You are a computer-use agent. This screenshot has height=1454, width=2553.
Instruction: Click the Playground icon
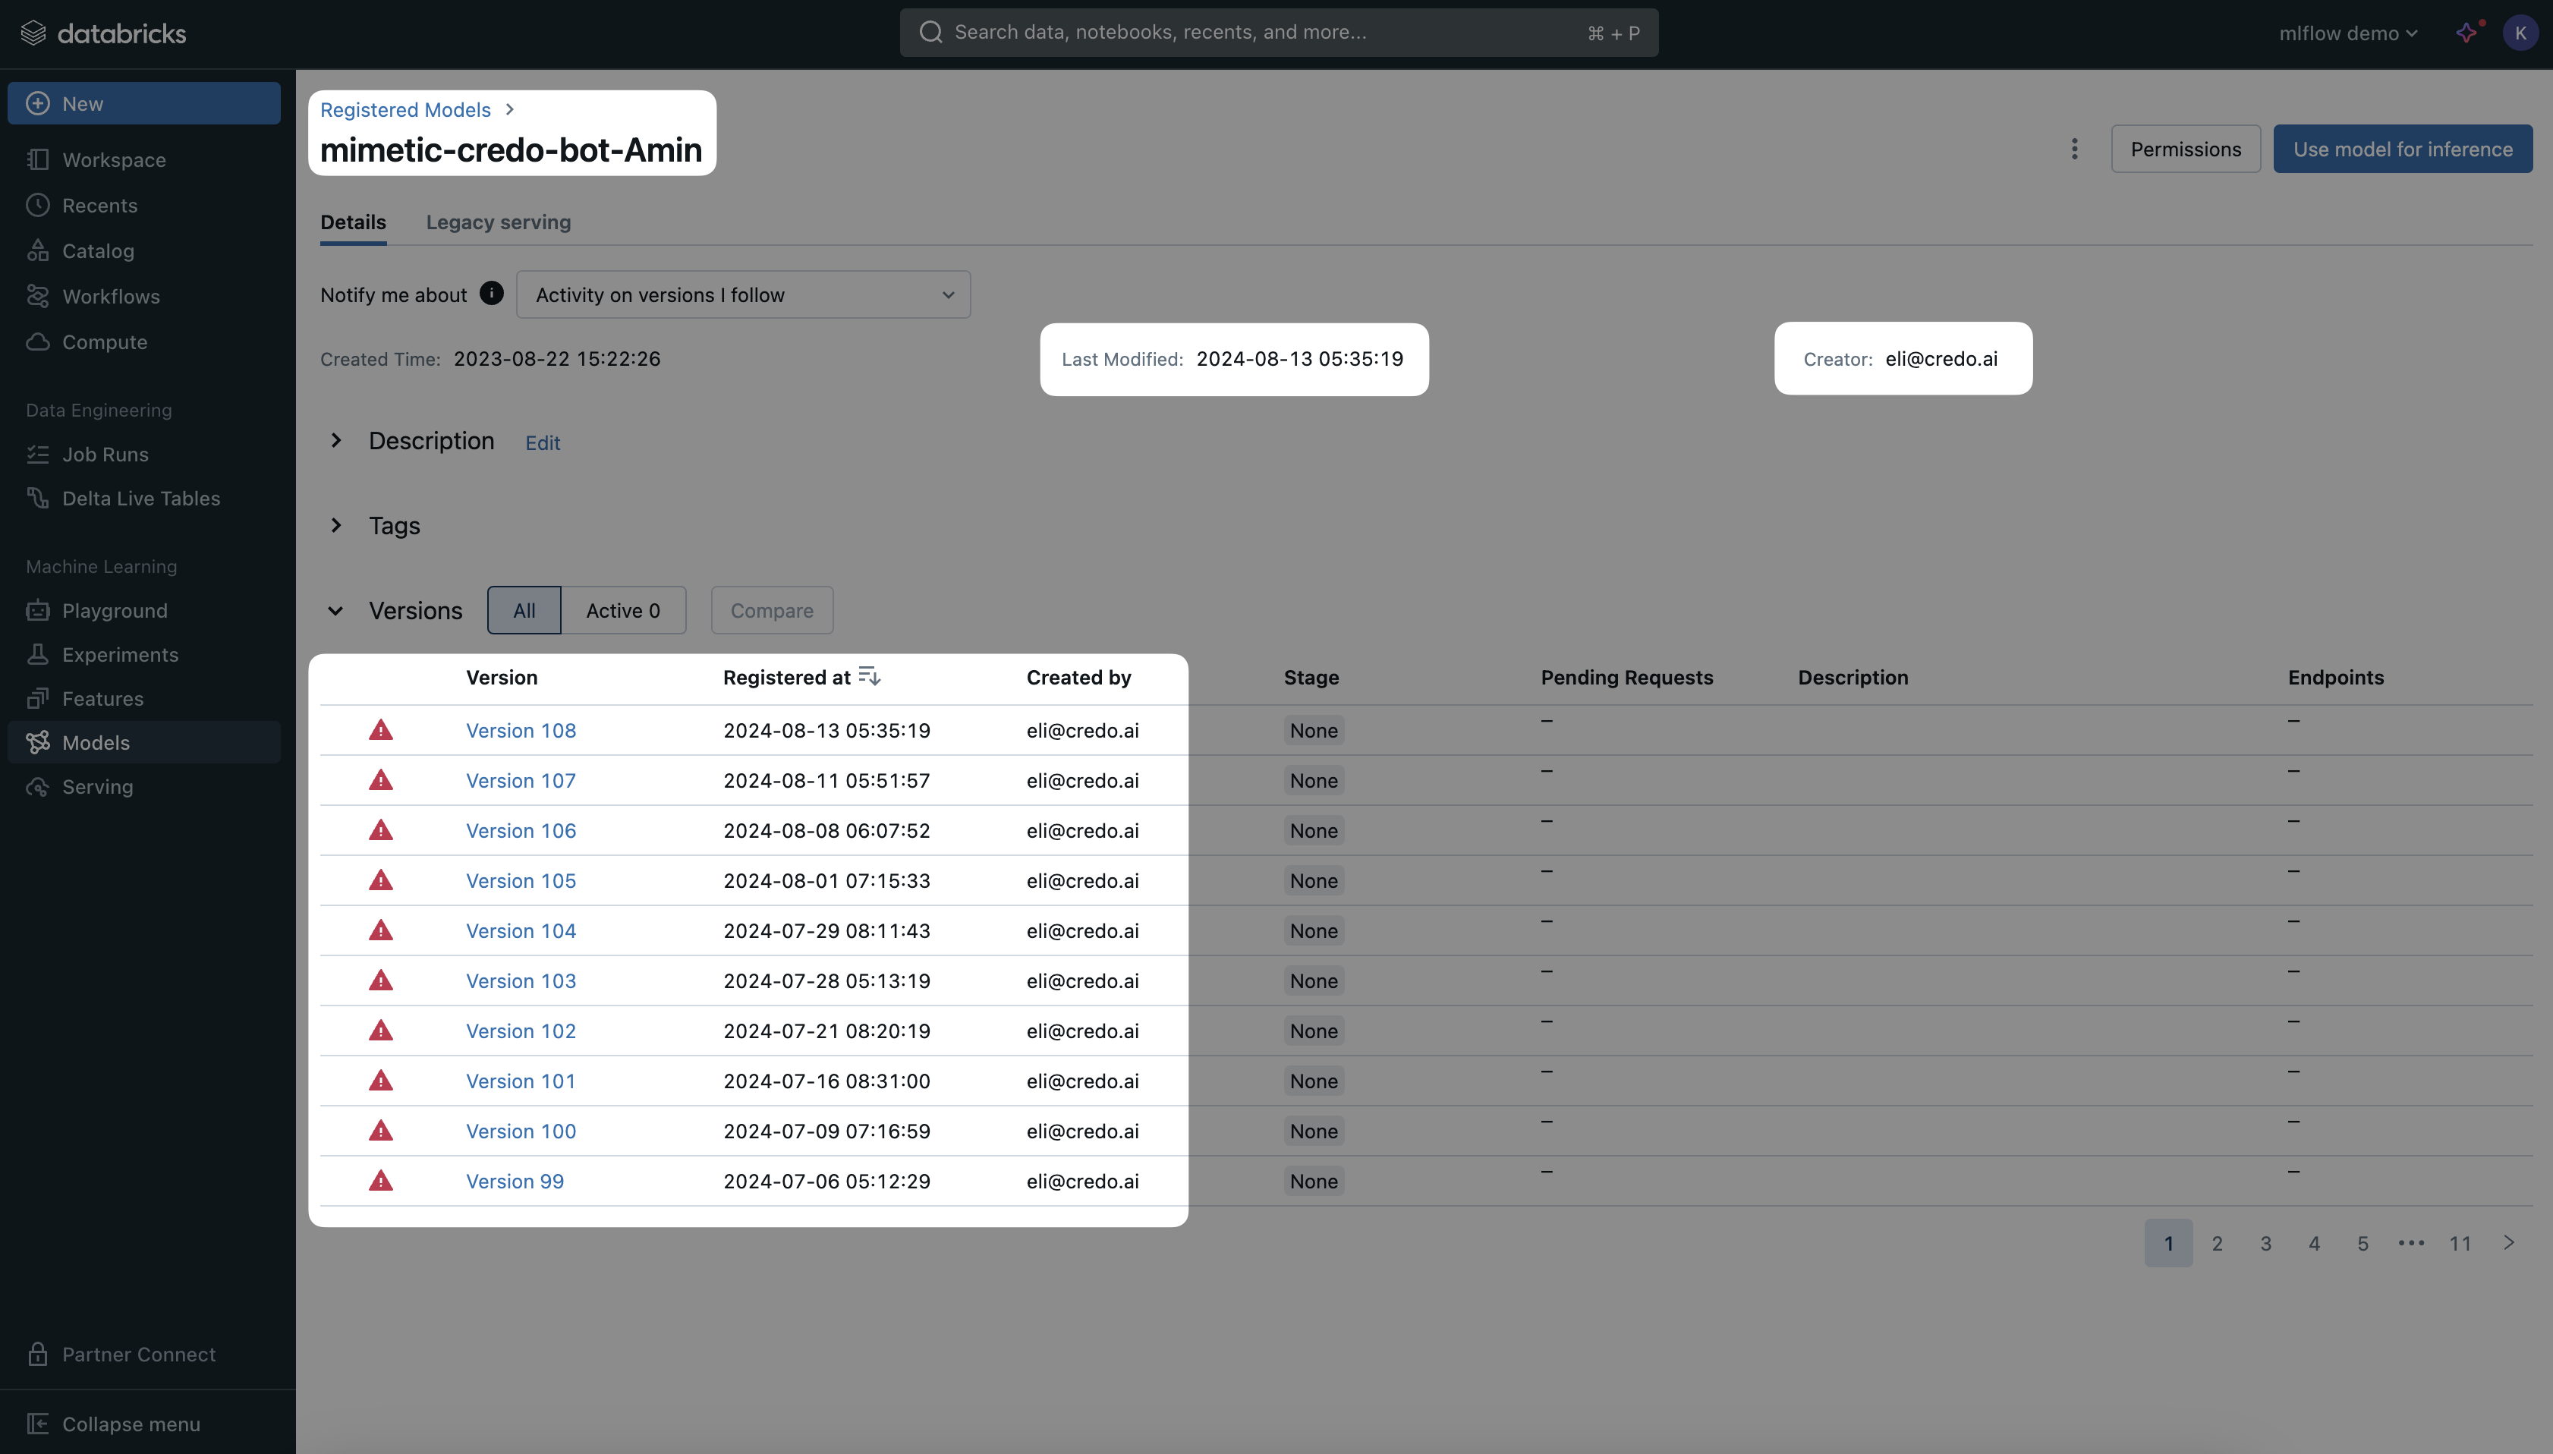(x=38, y=610)
